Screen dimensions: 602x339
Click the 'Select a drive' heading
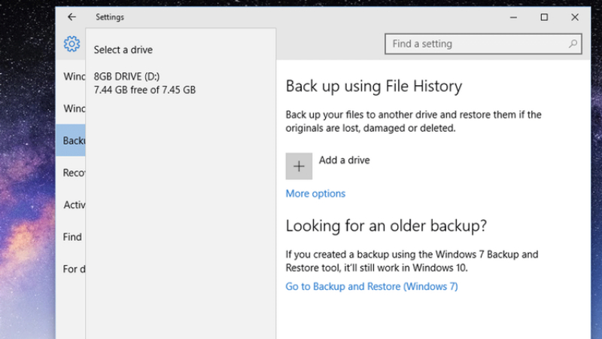point(123,50)
